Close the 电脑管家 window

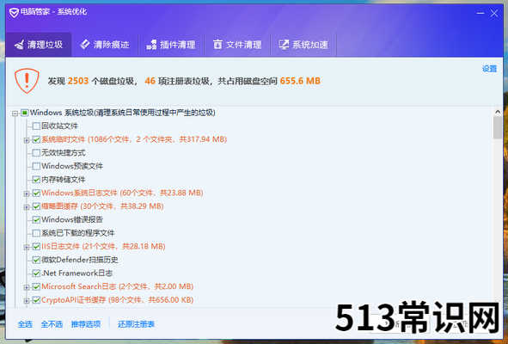[x=494, y=13]
